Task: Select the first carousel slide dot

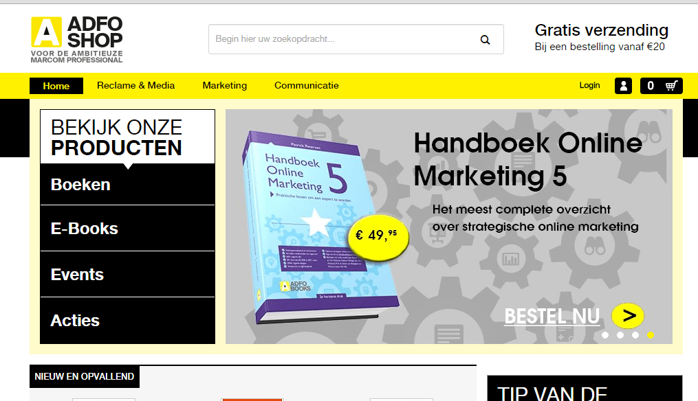Action: (x=605, y=335)
